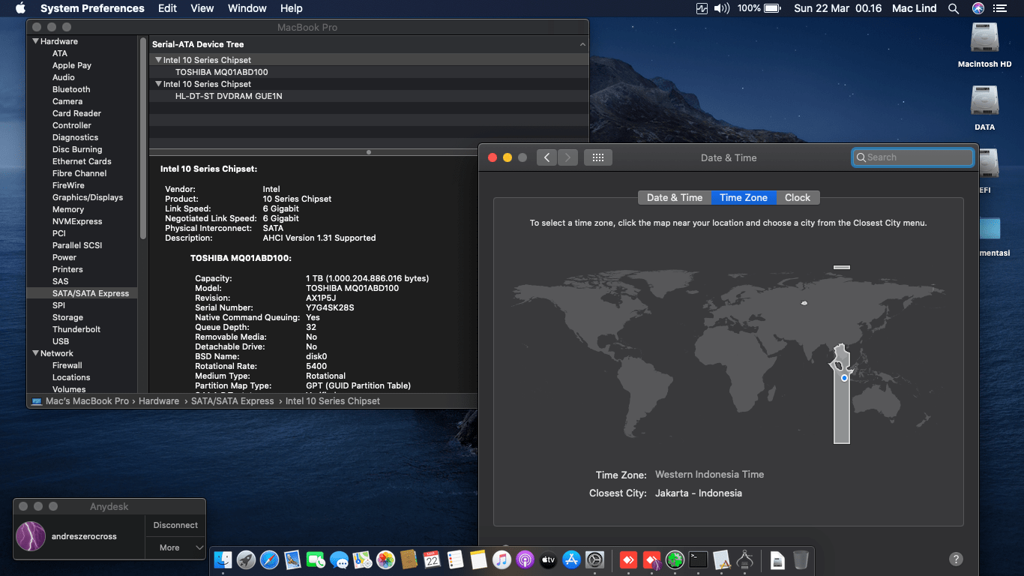Click the battery status in the menu bar
This screenshot has height=576, width=1024.
coord(759,8)
